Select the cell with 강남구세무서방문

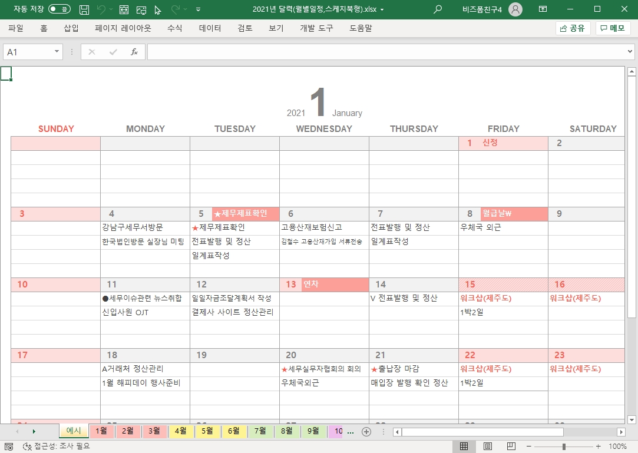coord(146,228)
